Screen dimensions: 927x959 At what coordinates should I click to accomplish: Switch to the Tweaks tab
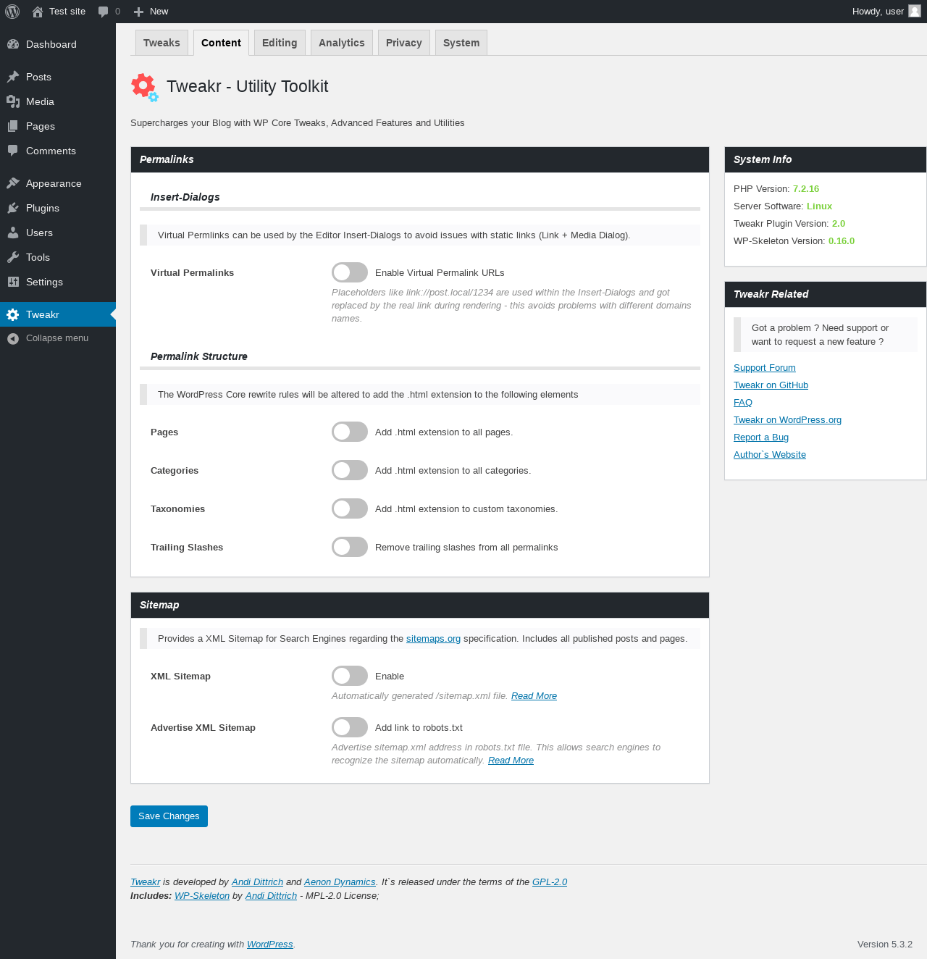click(162, 43)
